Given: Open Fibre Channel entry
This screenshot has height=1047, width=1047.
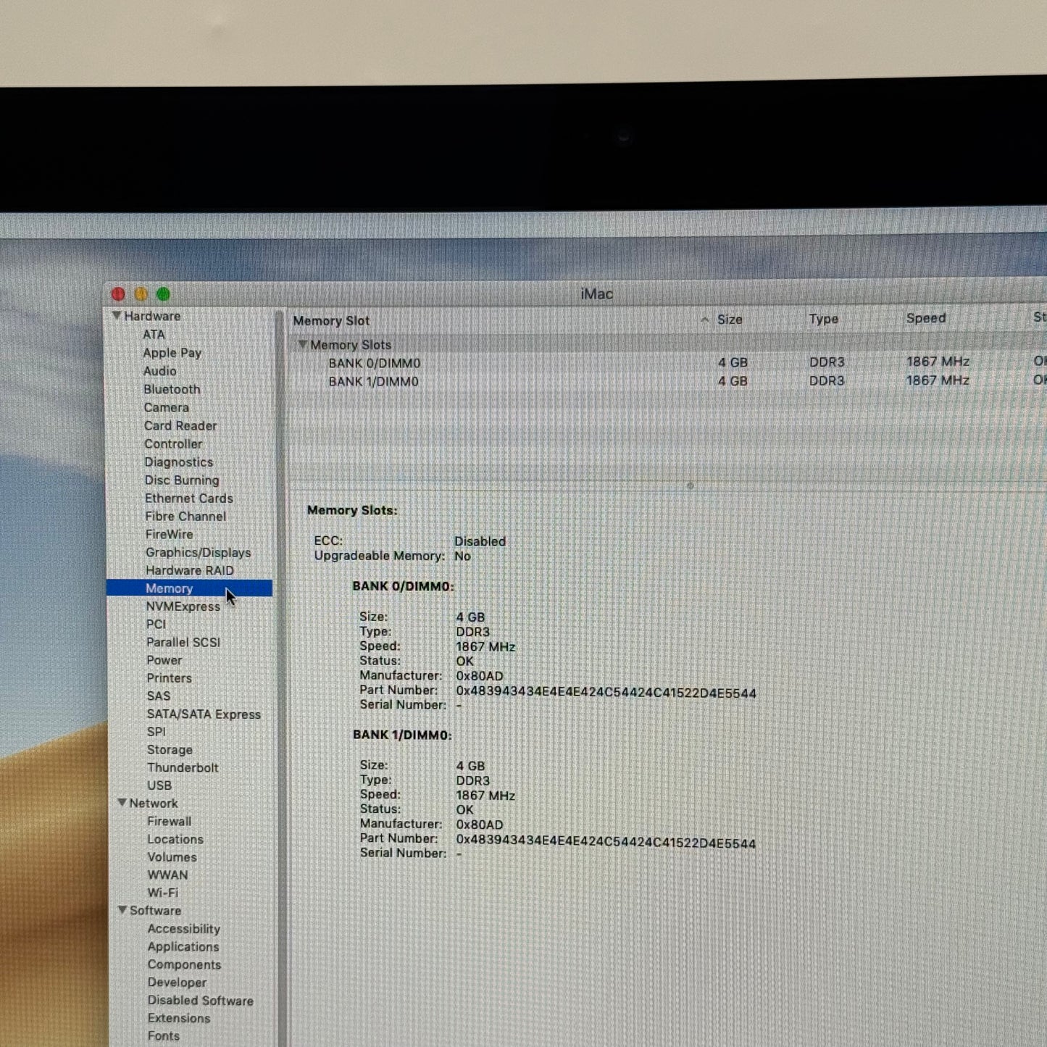Looking at the screenshot, I should 185,516.
